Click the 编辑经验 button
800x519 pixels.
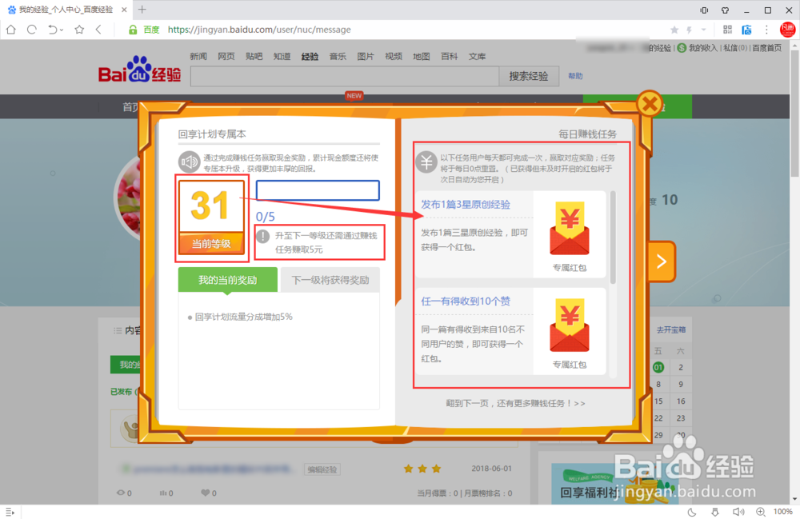pyautogui.click(x=322, y=469)
